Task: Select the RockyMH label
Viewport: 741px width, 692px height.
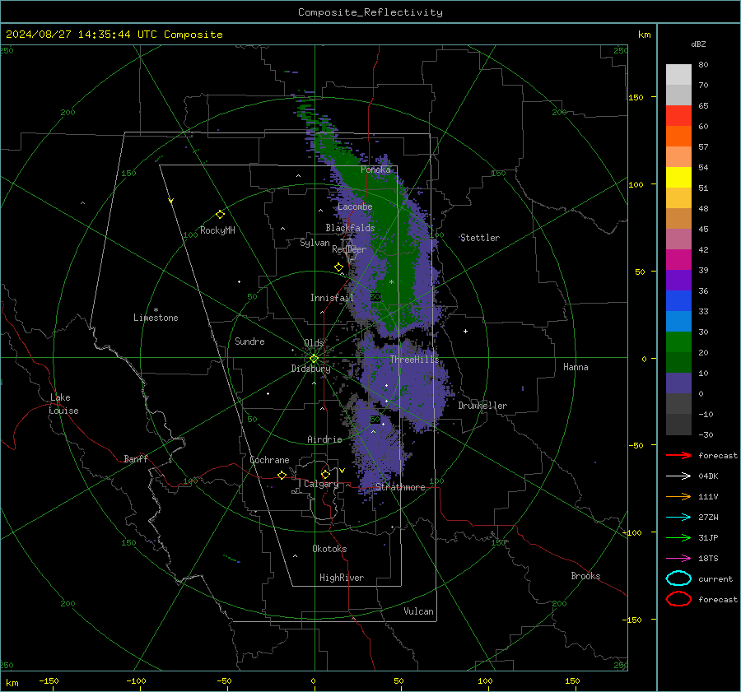Action: 217,230
